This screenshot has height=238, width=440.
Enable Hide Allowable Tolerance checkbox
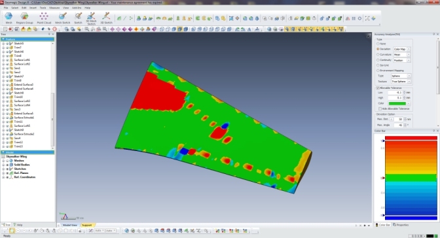pyautogui.click(x=380, y=109)
